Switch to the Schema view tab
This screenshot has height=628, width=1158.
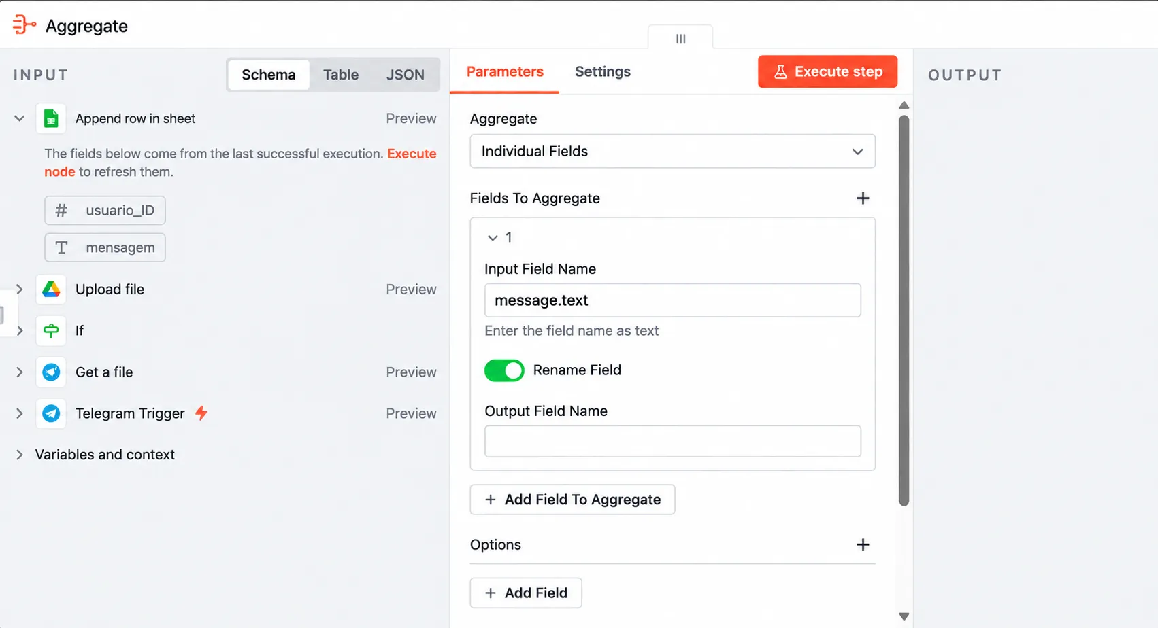(x=269, y=75)
